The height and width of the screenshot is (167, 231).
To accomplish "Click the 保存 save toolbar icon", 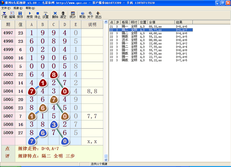I will 20,15.
